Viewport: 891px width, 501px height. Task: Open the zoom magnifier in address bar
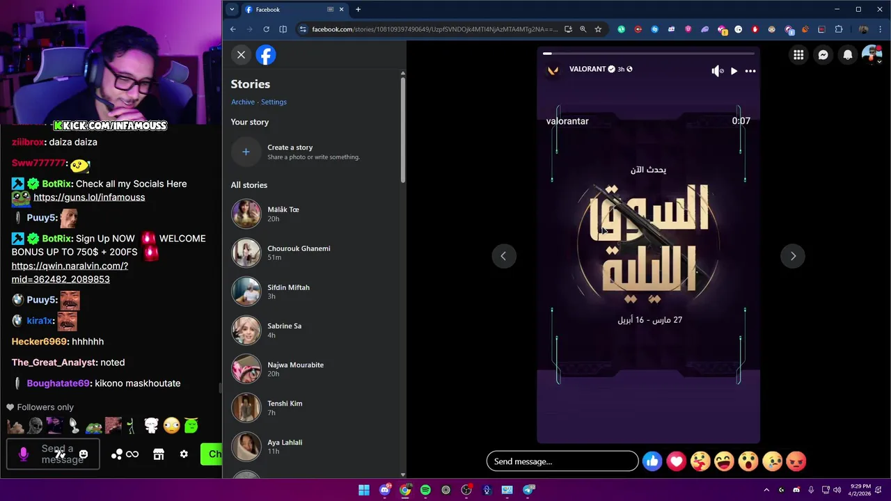point(583,29)
